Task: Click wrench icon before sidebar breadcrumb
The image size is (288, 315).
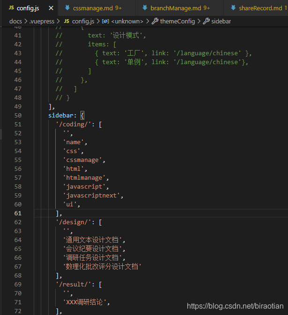Action: tap(206, 21)
